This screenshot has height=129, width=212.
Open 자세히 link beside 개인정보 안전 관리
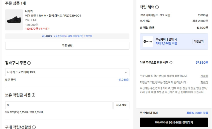pos(204,82)
